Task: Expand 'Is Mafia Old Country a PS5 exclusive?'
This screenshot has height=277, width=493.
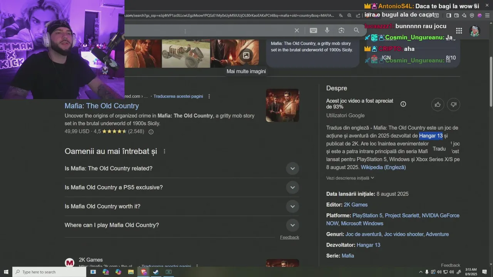Action: (x=292, y=187)
